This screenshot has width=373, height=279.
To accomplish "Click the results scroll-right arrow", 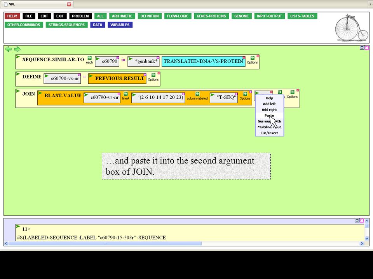I will click(362, 243).
